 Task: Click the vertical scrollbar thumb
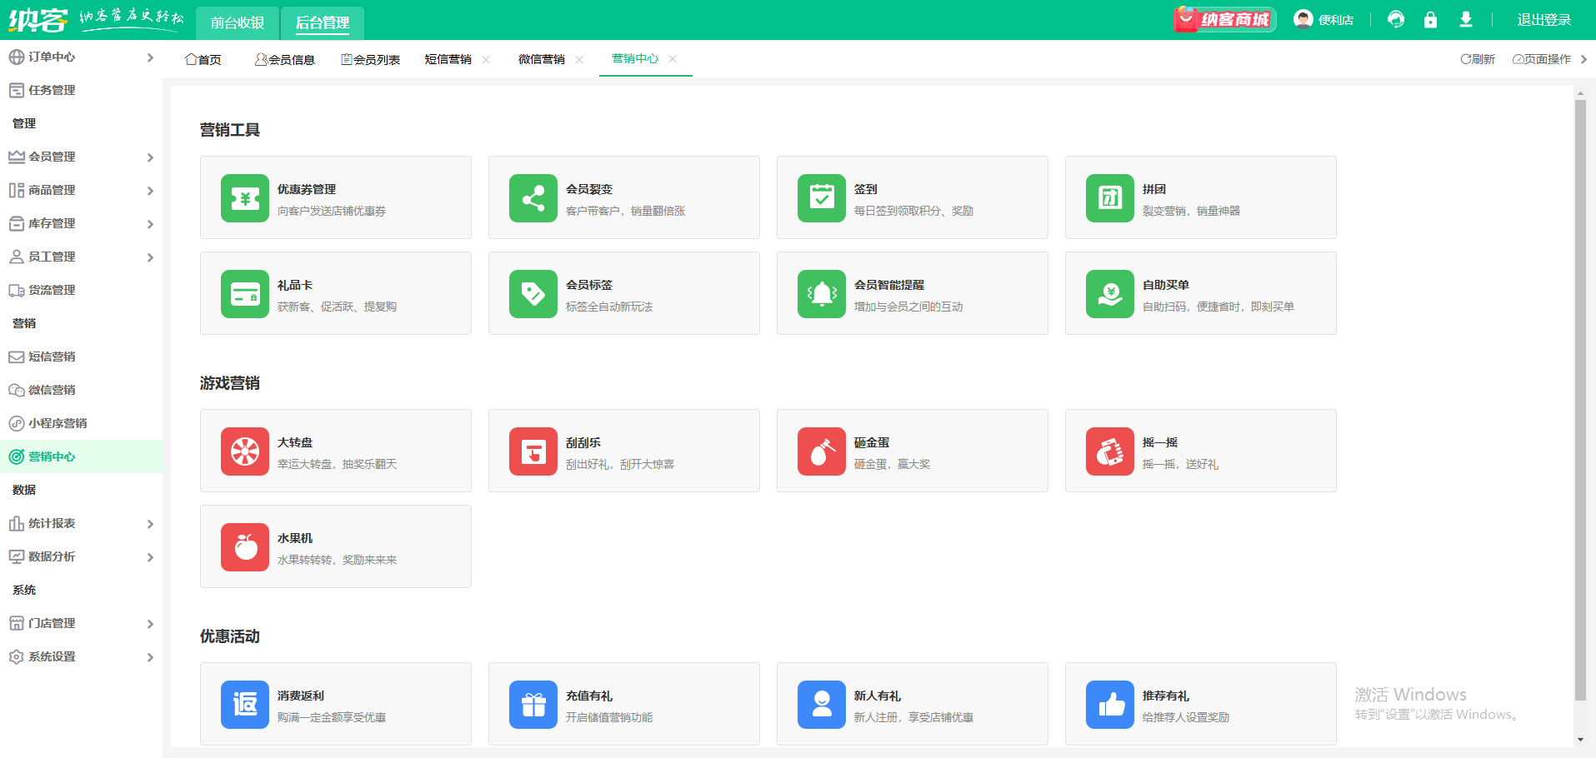1580,400
